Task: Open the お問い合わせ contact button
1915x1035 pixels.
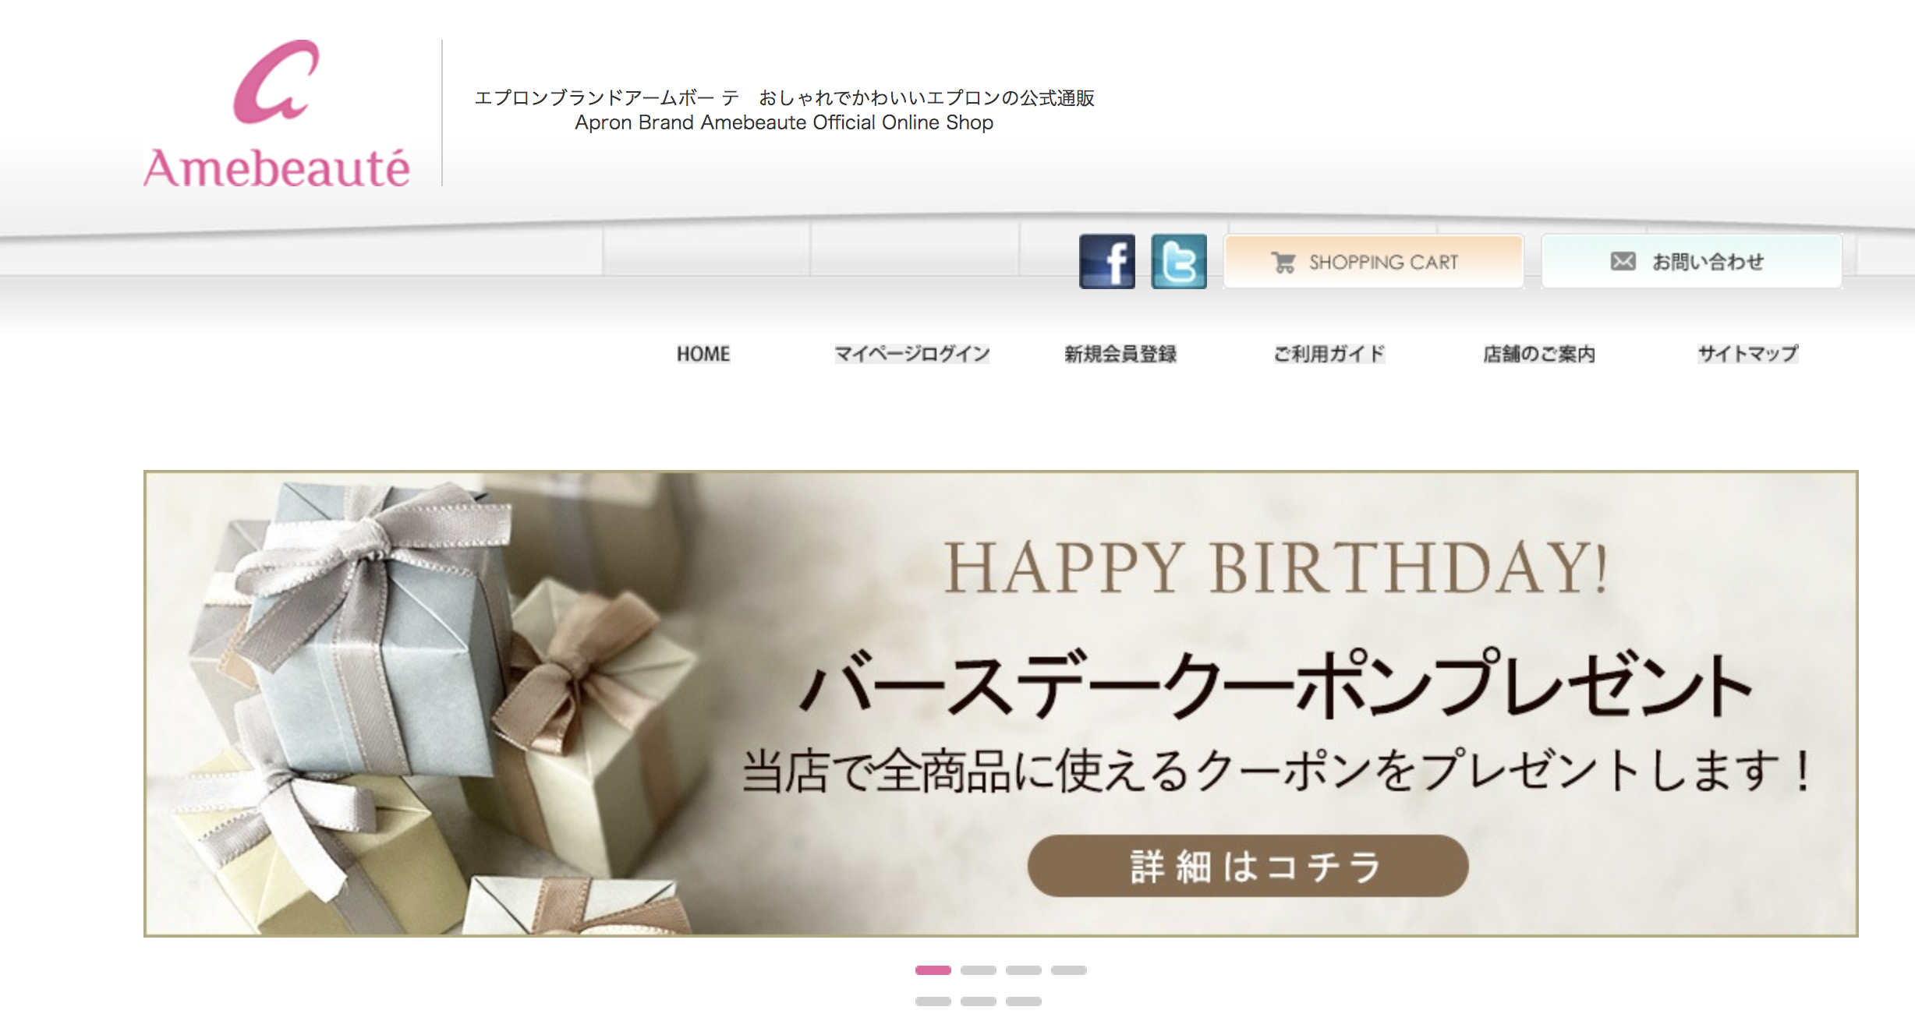Action: point(1692,262)
